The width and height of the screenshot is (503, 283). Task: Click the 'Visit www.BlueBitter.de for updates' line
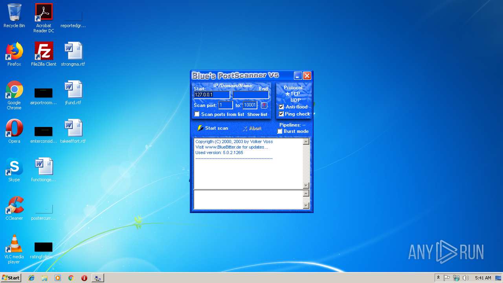tap(231, 147)
